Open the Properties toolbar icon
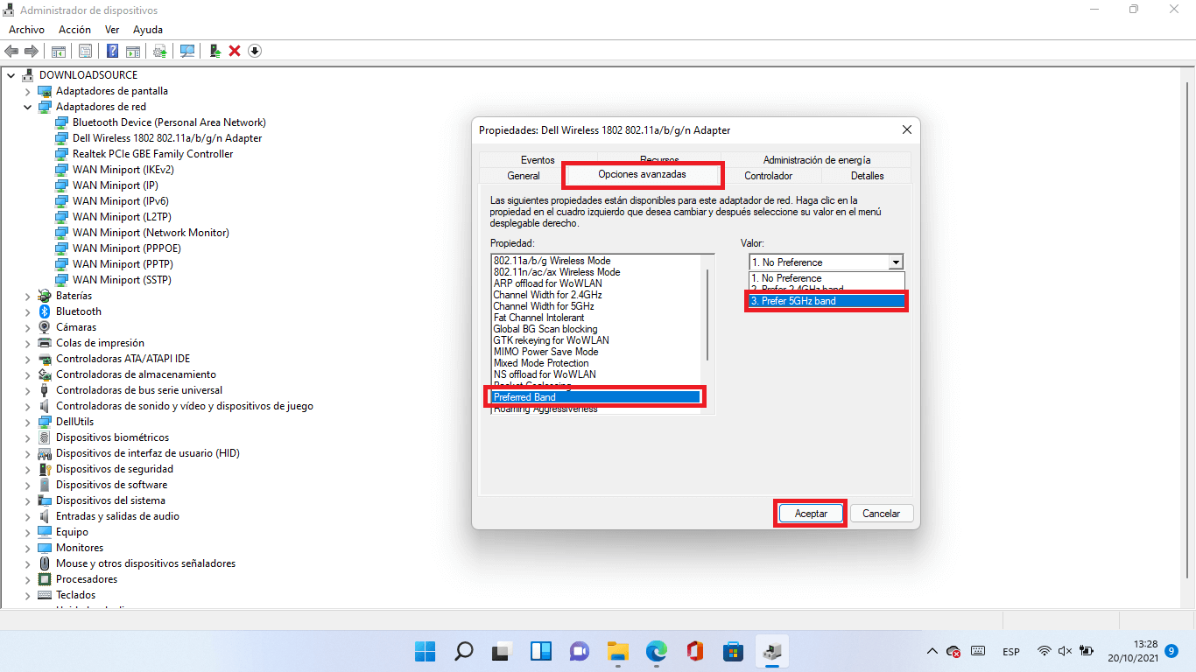The width and height of the screenshot is (1196, 672). (85, 51)
